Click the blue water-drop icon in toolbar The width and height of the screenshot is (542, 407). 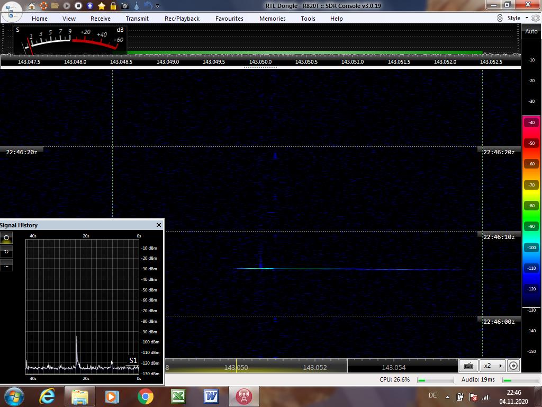[x=137, y=6]
